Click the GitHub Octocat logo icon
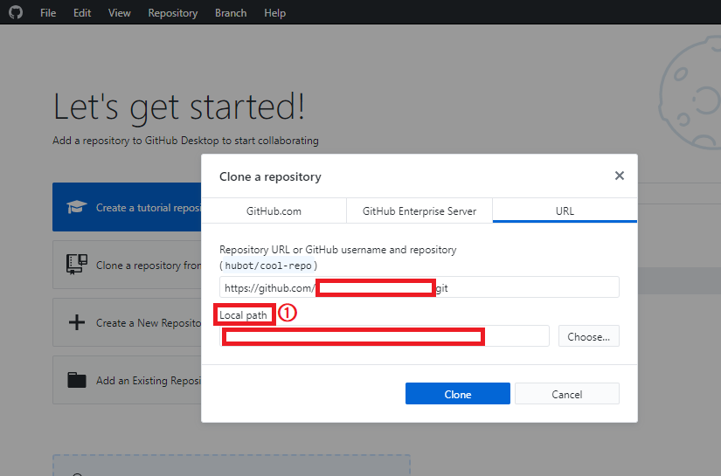 coord(16,12)
